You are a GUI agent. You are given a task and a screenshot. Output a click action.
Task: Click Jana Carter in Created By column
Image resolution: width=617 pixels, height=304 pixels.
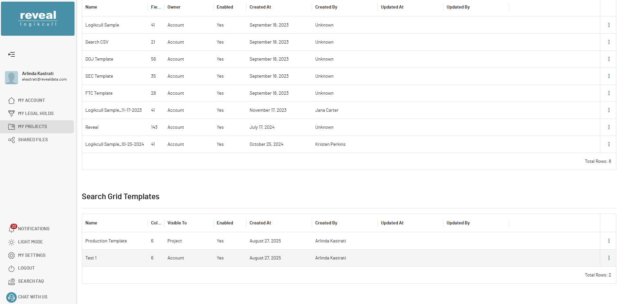[x=327, y=110]
